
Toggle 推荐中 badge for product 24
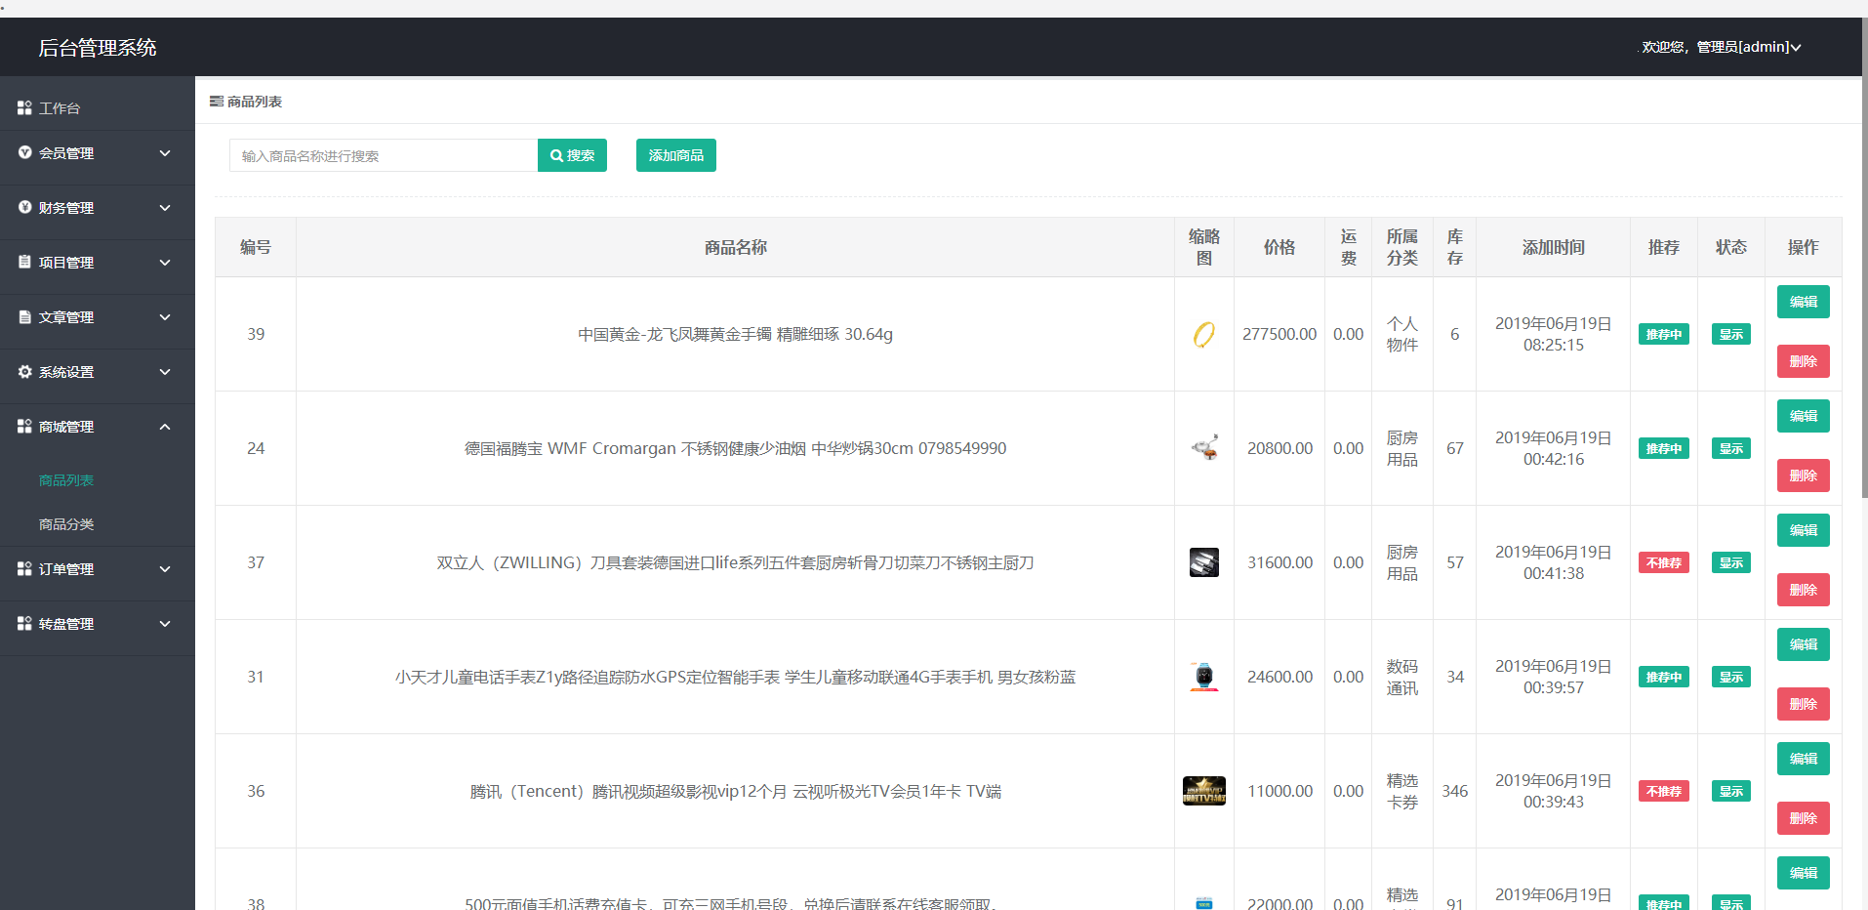tap(1664, 448)
